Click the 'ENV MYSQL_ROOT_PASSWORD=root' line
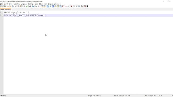The height and width of the screenshot is (97, 173). tap(25, 15)
